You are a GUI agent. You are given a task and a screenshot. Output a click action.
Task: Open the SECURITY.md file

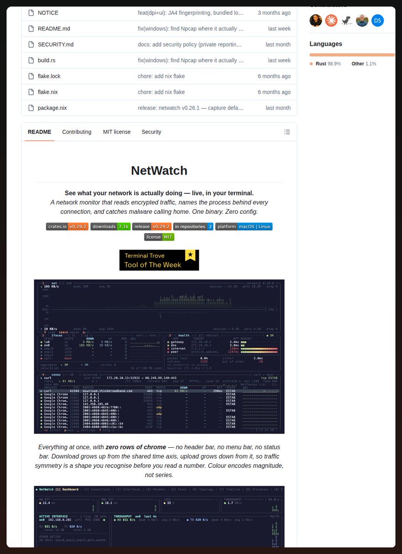pyautogui.click(x=56, y=45)
